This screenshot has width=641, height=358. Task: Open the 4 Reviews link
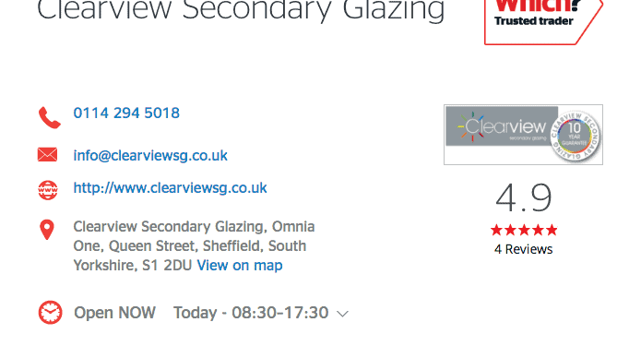523,249
